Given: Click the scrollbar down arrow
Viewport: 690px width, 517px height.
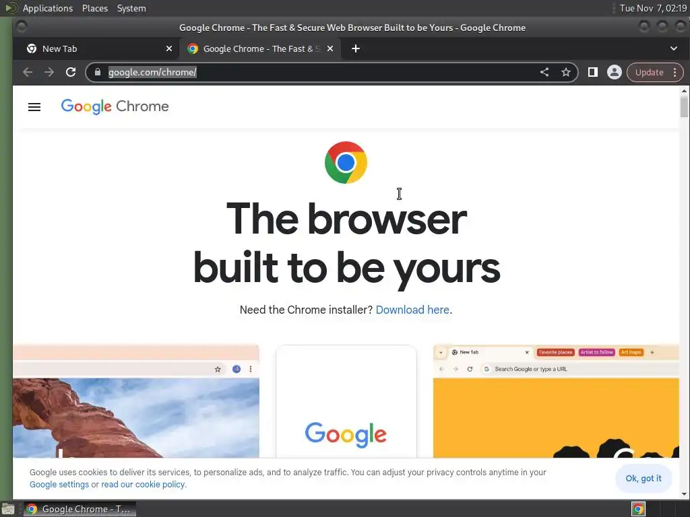Looking at the screenshot, I should [684, 494].
